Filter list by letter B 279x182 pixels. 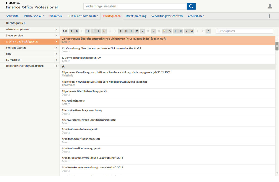point(77,31)
